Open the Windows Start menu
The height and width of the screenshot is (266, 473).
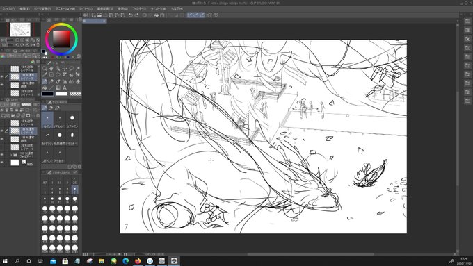tap(5, 261)
